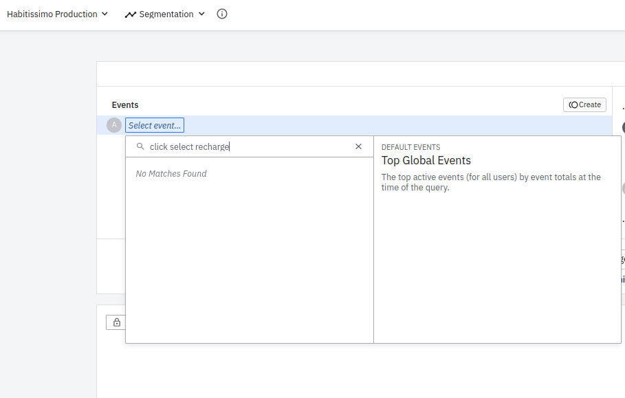The image size is (625, 398).
Task: Click the lock icon button
Action: coord(116,322)
